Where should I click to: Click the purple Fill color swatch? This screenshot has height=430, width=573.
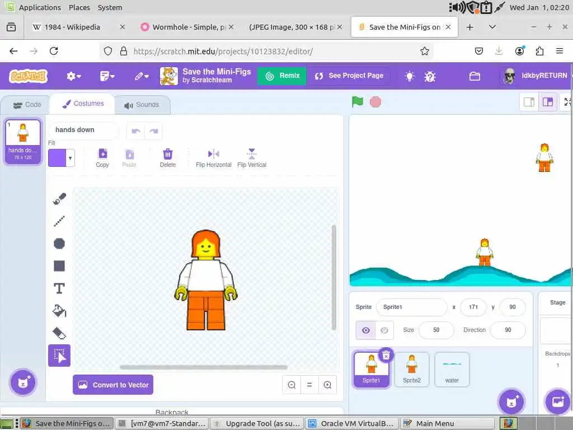point(57,158)
